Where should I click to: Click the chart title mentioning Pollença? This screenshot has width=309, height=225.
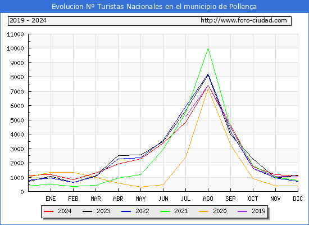coord(154,7)
